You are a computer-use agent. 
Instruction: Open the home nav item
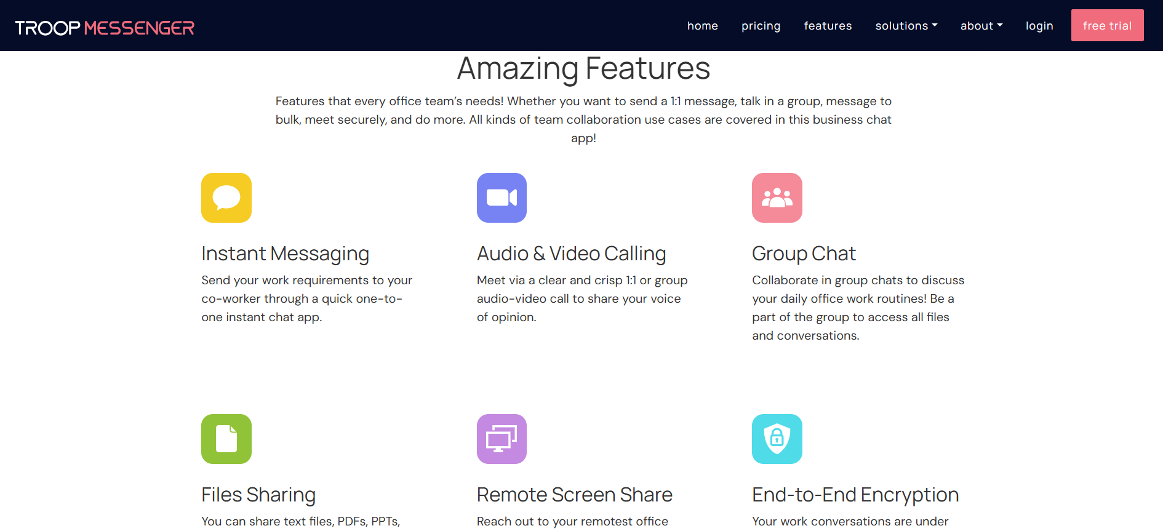pos(702,26)
